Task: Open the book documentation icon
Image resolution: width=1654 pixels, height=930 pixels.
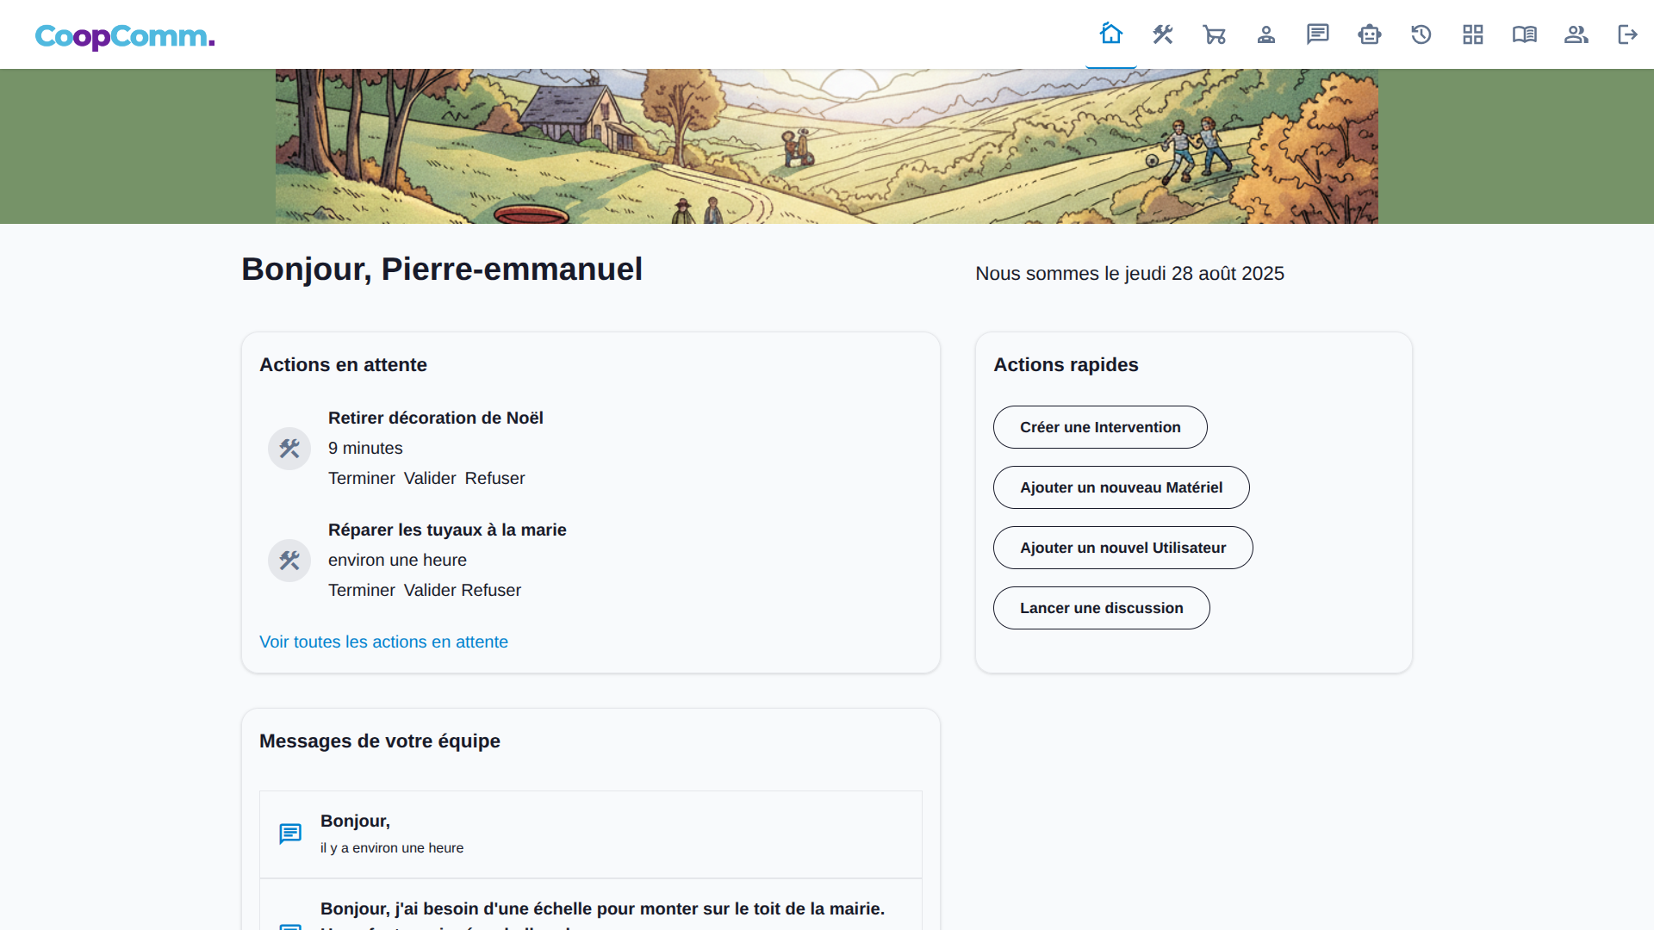Action: click(x=1525, y=34)
